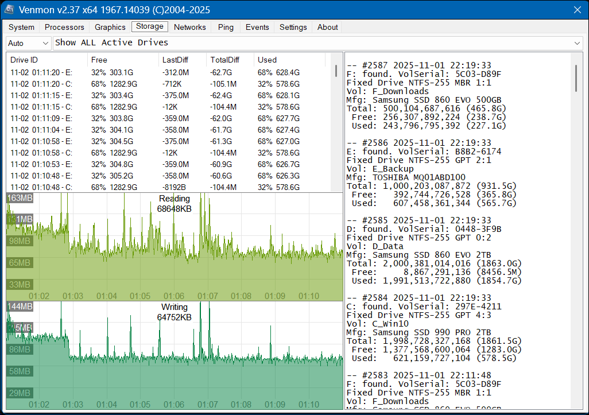Image resolution: width=589 pixels, height=415 pixels.
Task: Open the Ping tab
Action: pyautogui.click(x=225, y=27)
